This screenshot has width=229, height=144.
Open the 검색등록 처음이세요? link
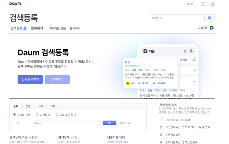[23, 137]
